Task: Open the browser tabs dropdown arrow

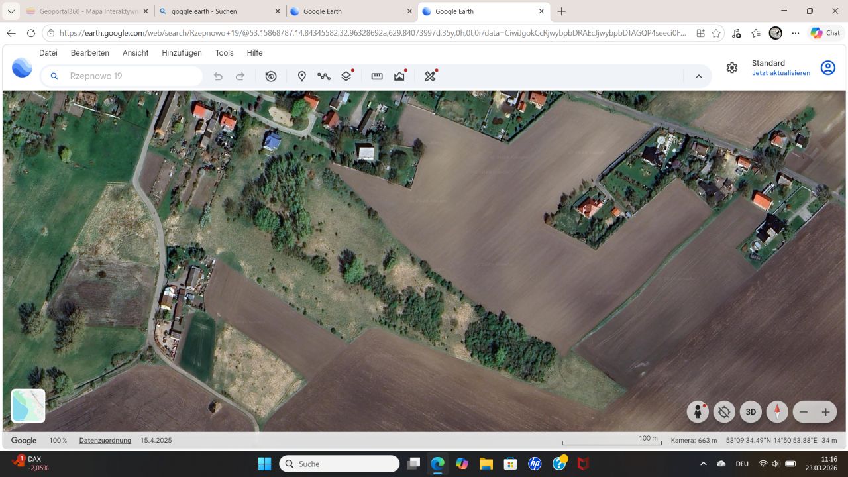Action: 11,11
